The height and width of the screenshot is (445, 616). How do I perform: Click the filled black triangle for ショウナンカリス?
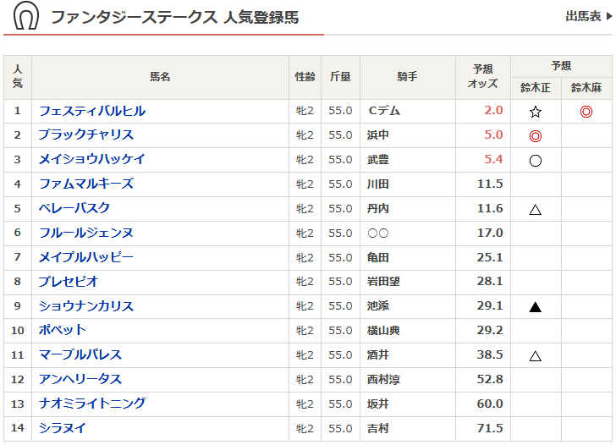(x=535, y=307)
